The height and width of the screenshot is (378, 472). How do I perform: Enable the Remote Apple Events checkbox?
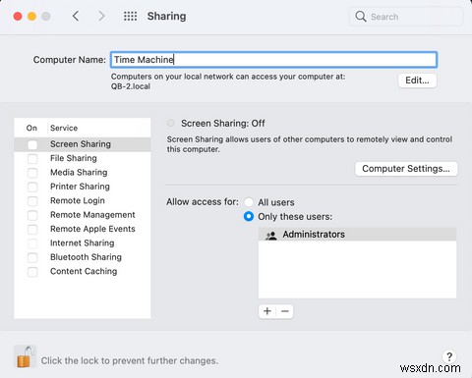click(x=32, y=229)
